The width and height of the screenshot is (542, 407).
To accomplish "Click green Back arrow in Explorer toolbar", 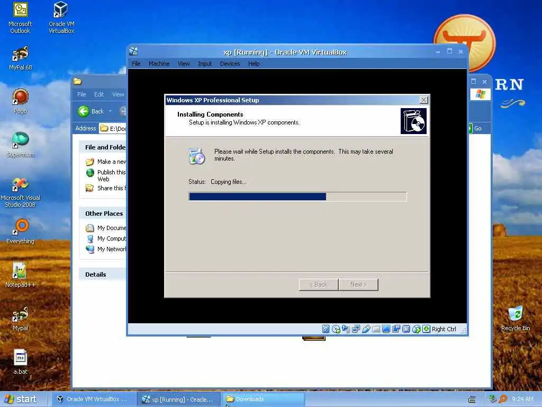I will 83,111.
